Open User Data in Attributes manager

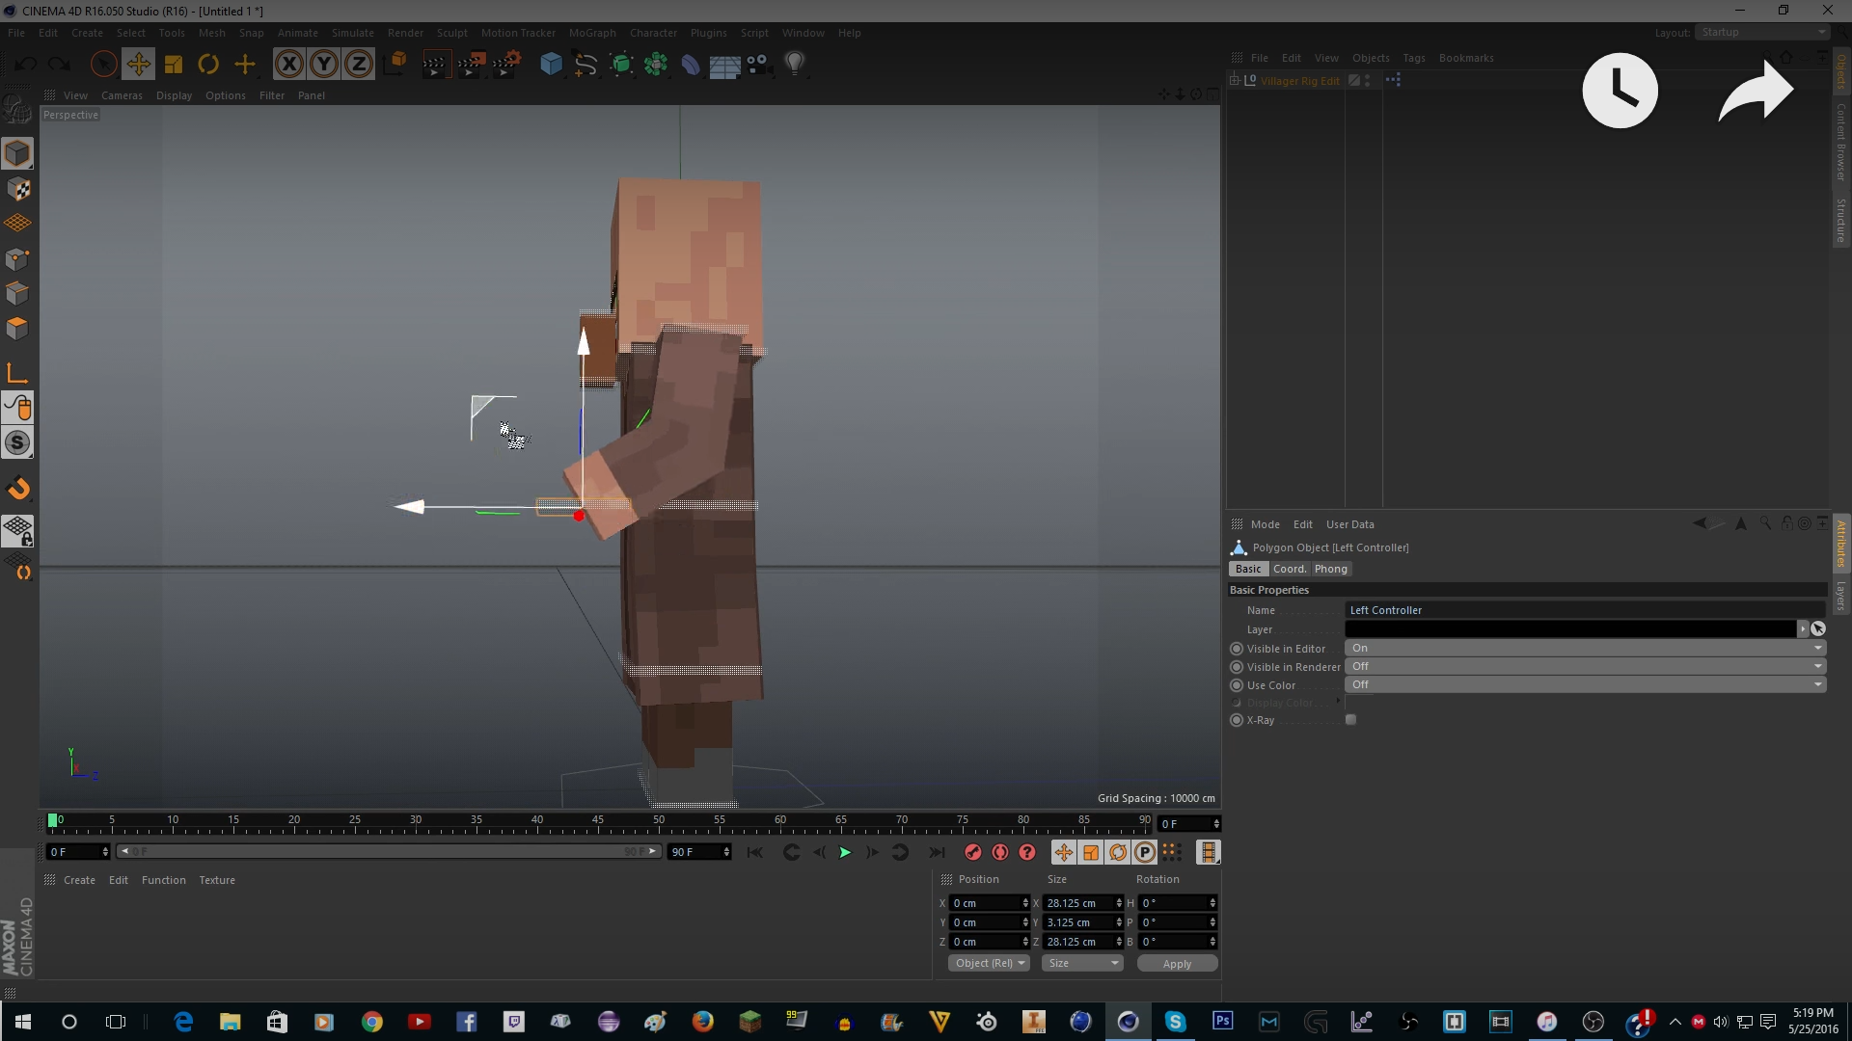[x=1350, y=524]
